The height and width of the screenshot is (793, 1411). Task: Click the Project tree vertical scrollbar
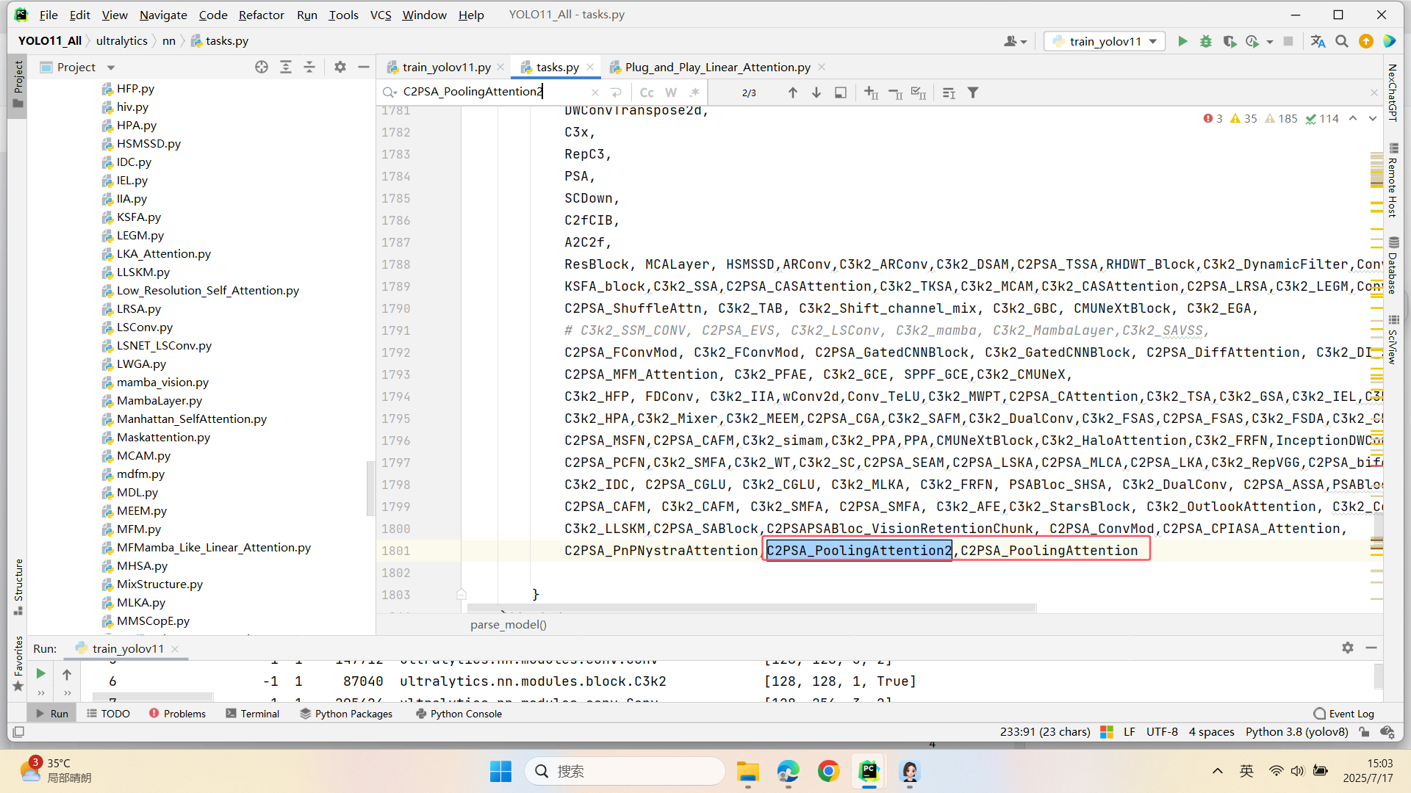pyautogui.click(x=370, y=488)
